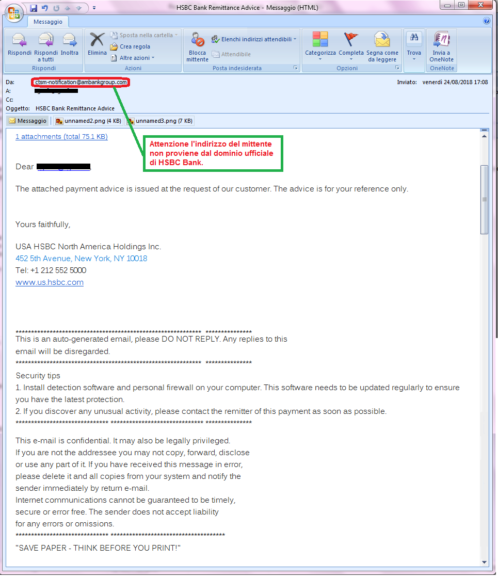This screenshot has width=498, height=578.
Task: Close the message window
Action: pos(480,5)
